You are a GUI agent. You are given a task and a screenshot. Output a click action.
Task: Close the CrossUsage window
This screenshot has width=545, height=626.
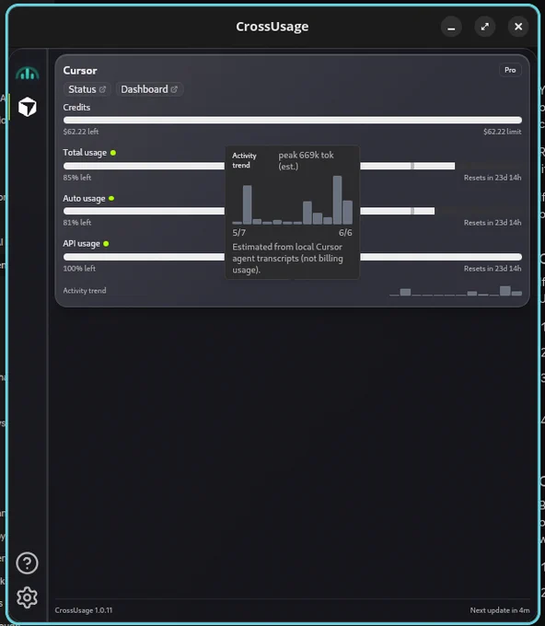point(518,27)
